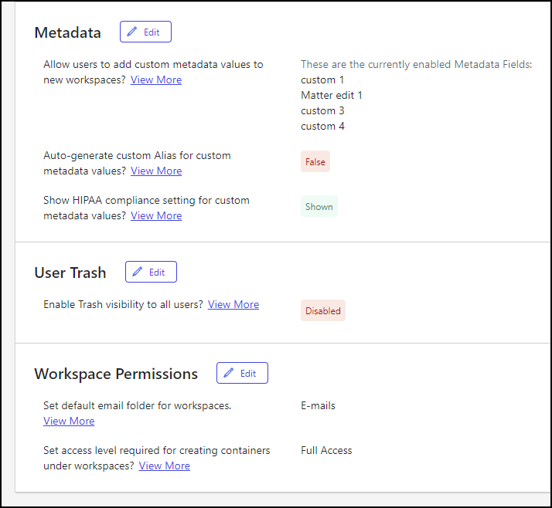552x508 pixels.
Task: Click the Disabled badge for Trash visibility
Action: click(322, 311)
